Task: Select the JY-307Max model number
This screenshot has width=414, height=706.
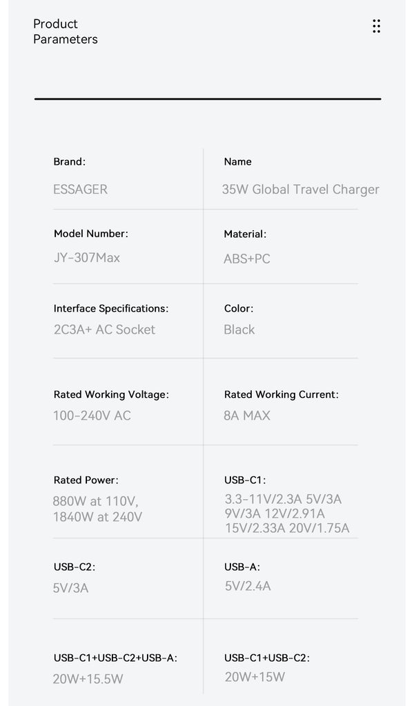Action: coord(86,258)
